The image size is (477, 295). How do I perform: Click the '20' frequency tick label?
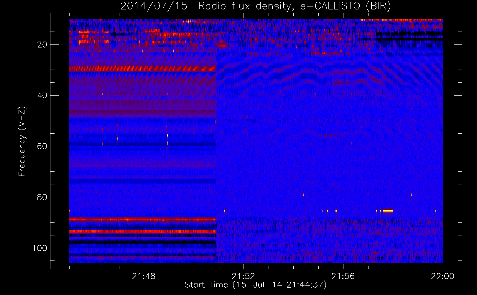coord(42,45)
